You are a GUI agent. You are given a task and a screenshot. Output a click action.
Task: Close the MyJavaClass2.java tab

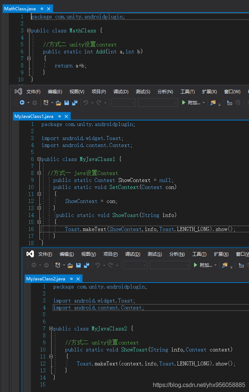(x=78, y=279)
